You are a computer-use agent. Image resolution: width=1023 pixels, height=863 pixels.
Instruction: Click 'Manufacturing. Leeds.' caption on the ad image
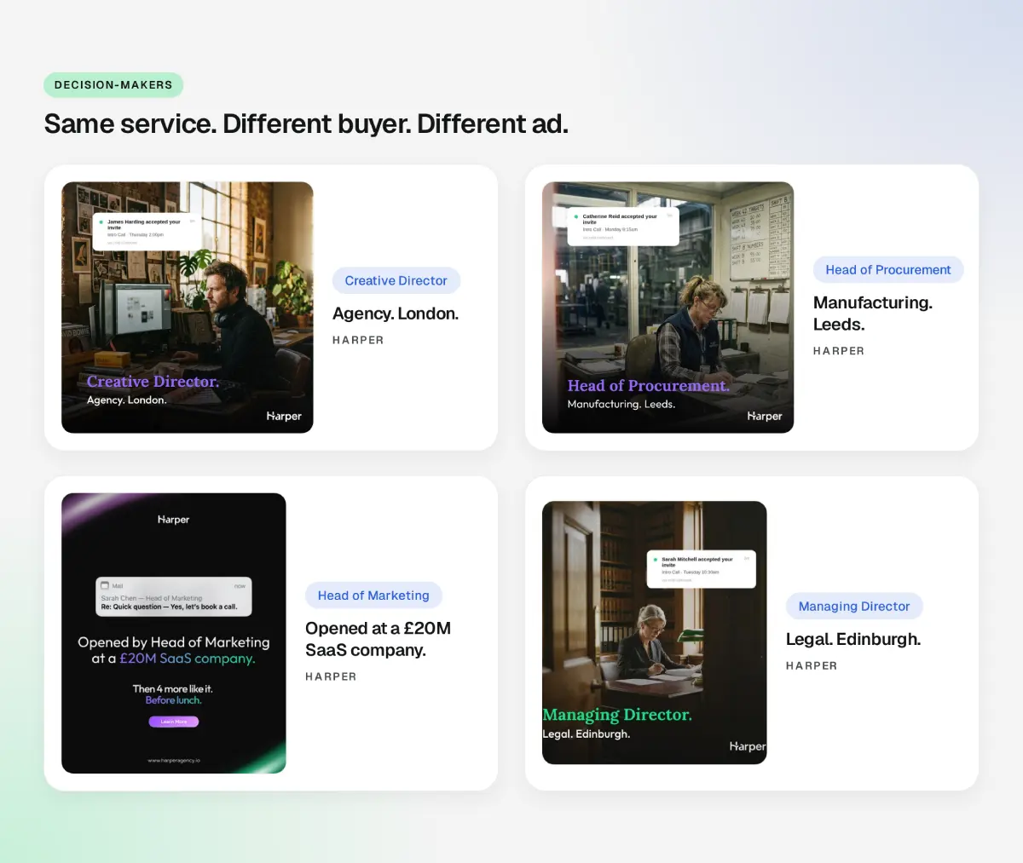tap(621, 405)
